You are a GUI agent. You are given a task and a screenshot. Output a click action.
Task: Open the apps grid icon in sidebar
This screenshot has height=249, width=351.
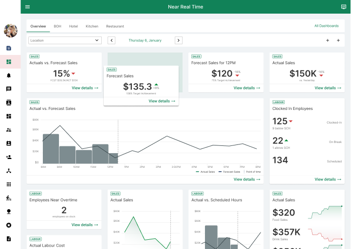coord(9,184)
